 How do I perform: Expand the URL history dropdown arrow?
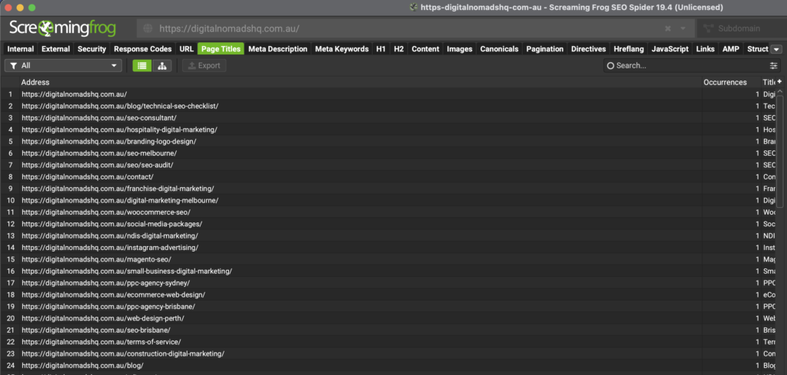click(682, 29)
